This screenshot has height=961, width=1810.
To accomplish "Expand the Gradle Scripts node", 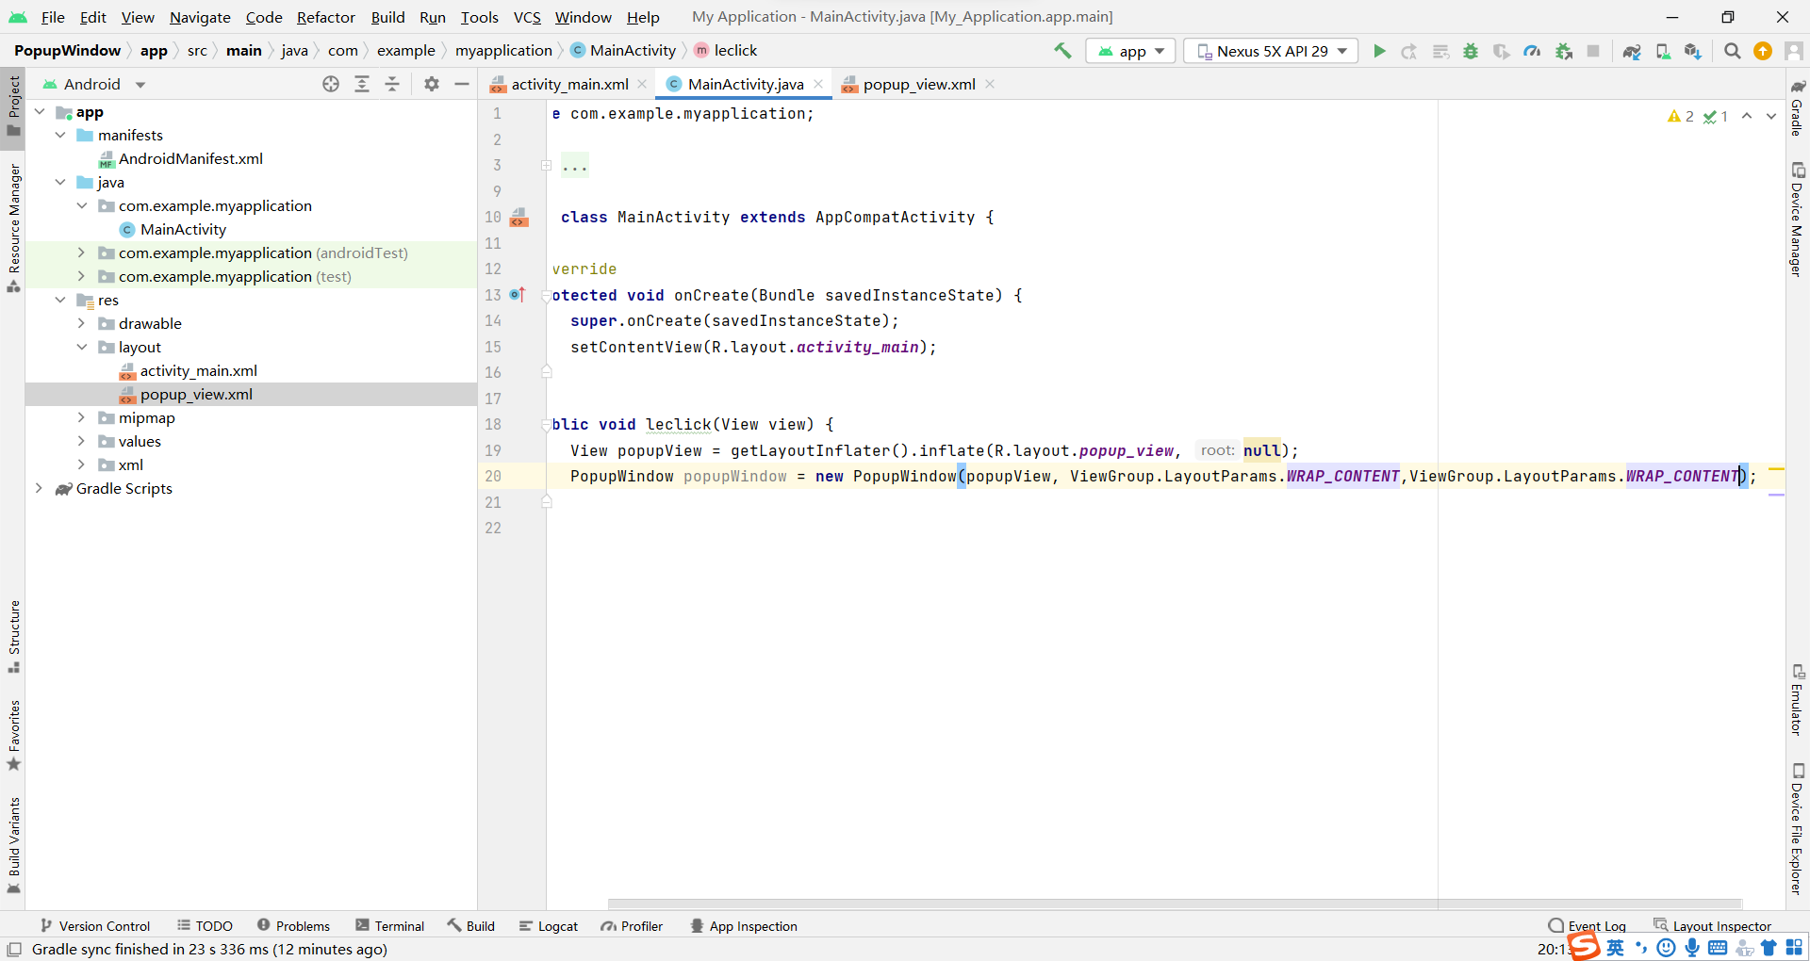I will click(39, 489).
